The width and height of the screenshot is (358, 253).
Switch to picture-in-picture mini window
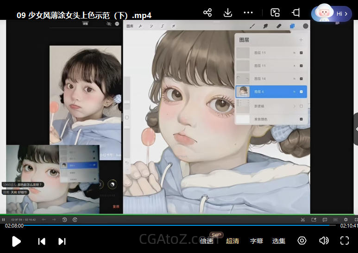(275, 12)
